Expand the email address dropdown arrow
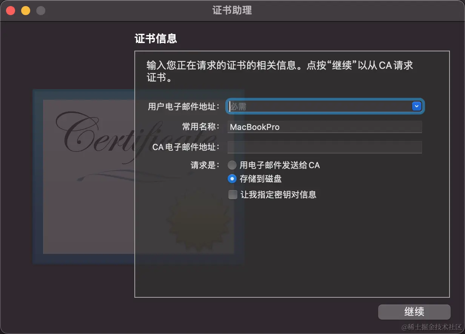 416,107
